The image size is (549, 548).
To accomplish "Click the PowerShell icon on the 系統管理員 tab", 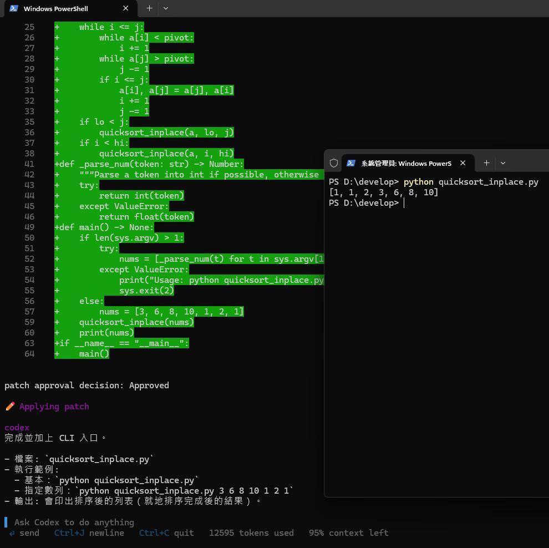I will [351, 163].
